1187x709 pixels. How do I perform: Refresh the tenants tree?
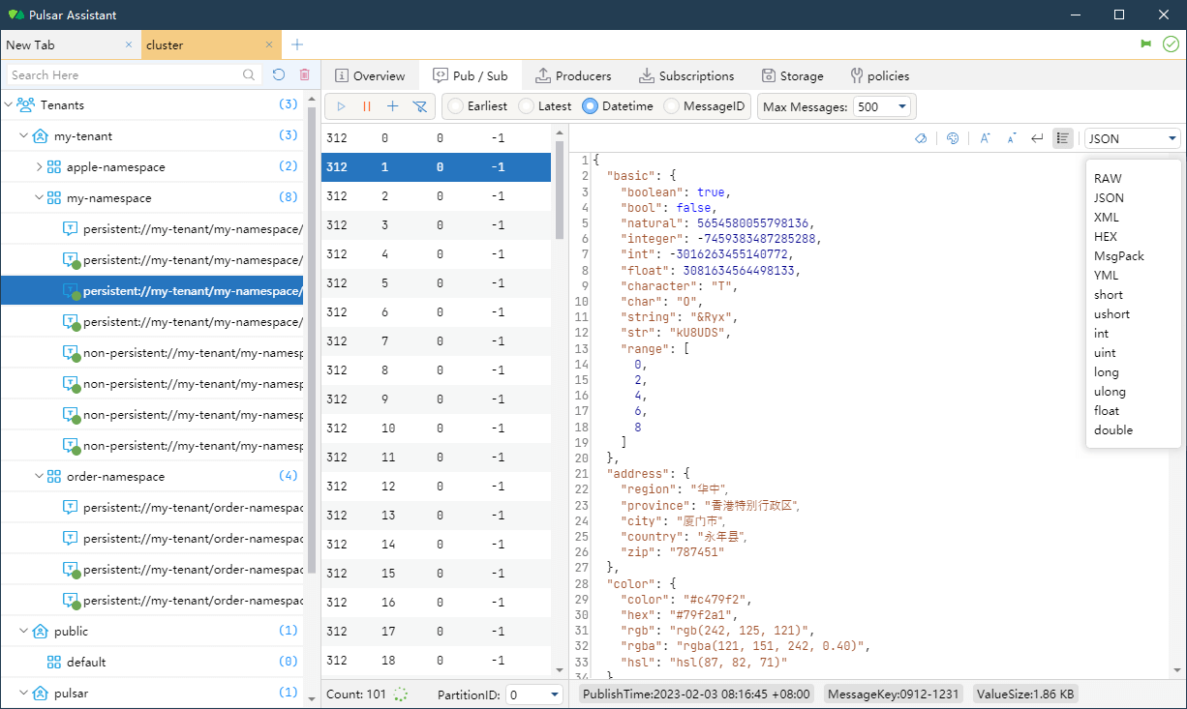click(x=279, y=74)
